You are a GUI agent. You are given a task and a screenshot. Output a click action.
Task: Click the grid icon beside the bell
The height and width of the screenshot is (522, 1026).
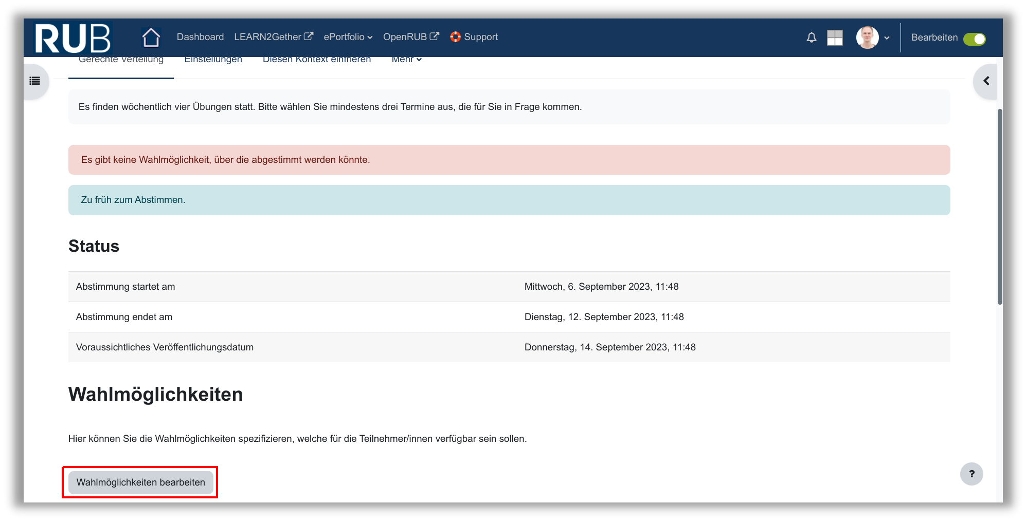[834, 38]
